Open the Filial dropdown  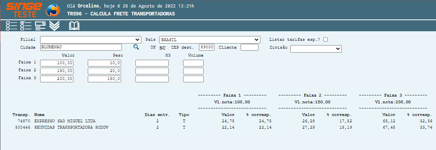click(x=91, y=40)
